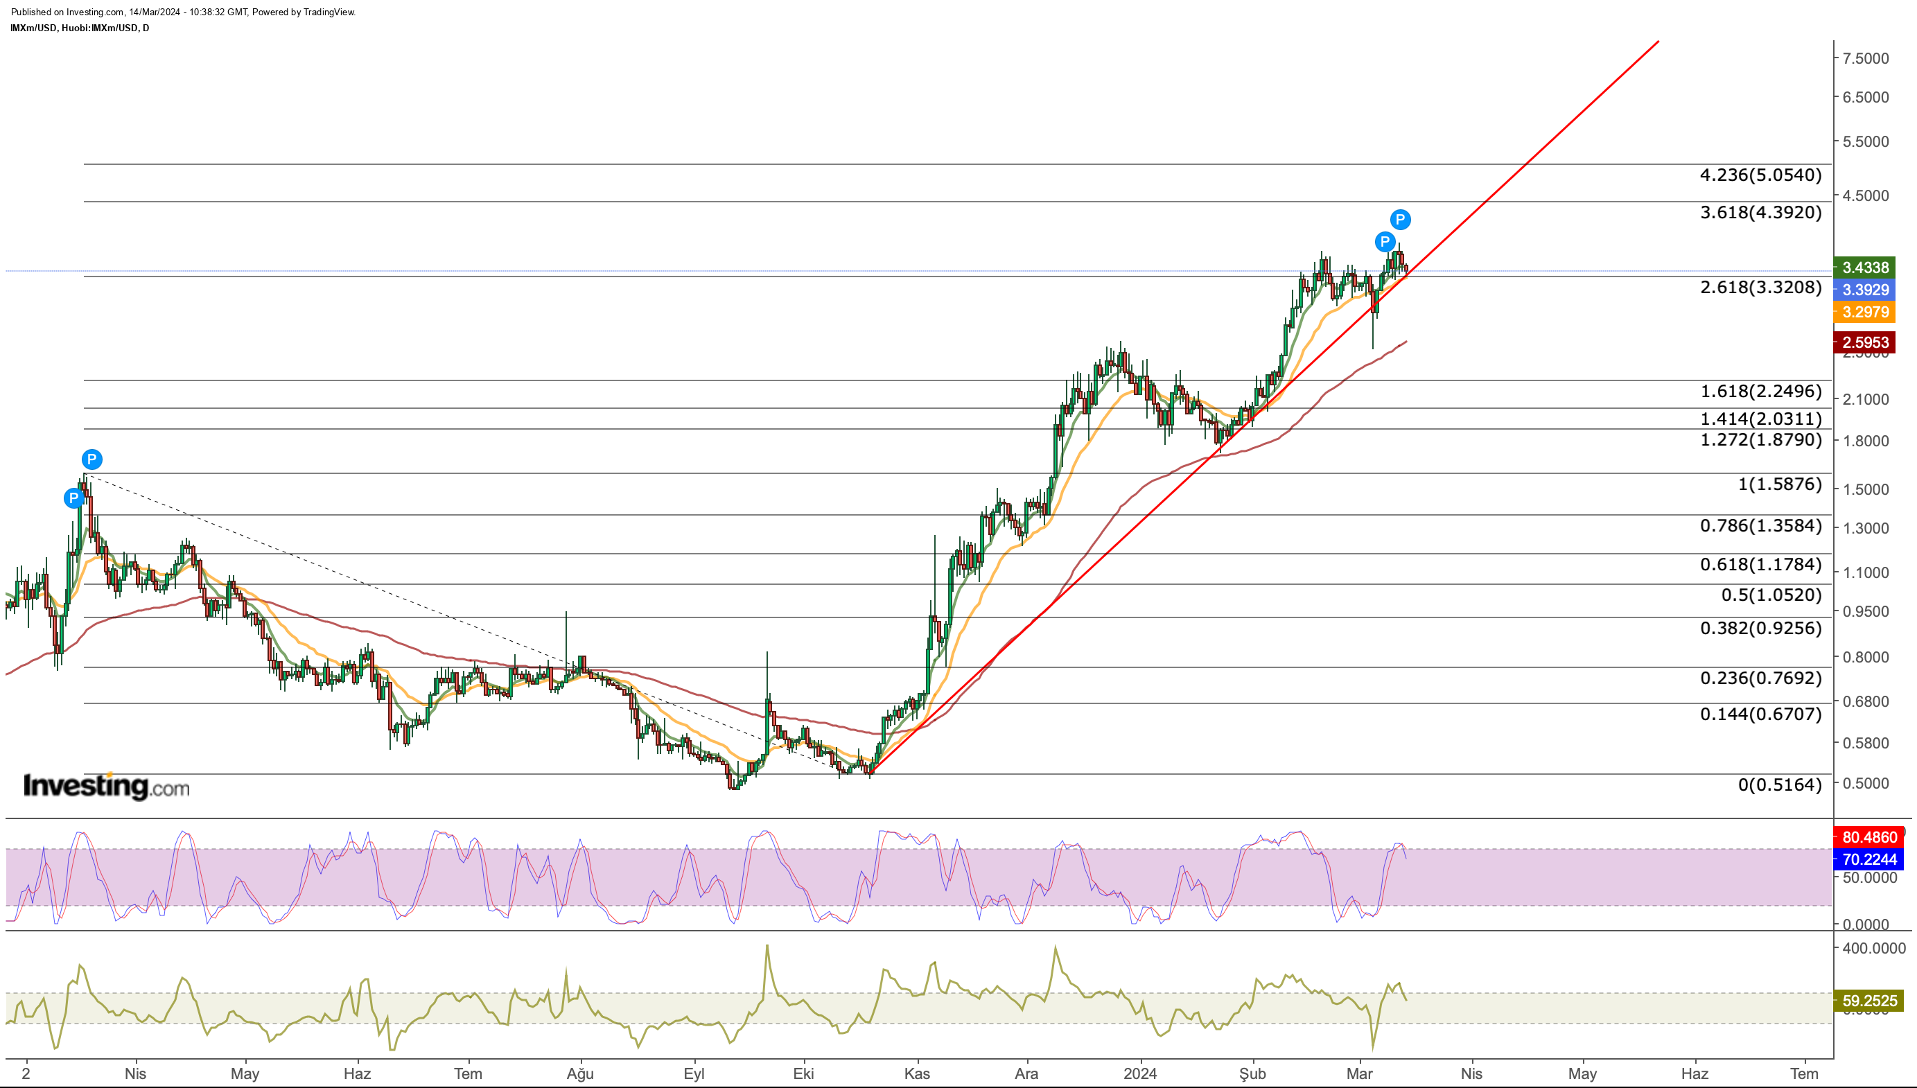Viewport: 1917px width, 1088px height.
Task: Click the 50.0000 stochastic axis label
Action: click(1870, 878)
